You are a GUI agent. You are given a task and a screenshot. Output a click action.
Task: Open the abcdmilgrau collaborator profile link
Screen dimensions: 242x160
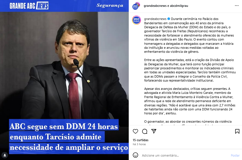point(179,6)
